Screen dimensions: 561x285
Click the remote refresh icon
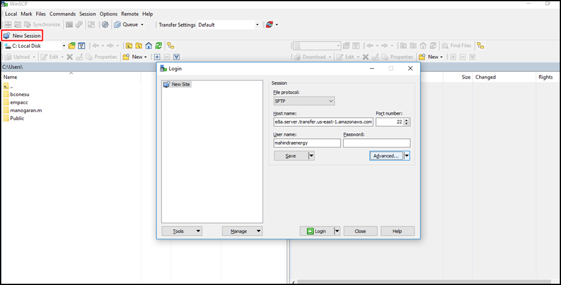[x=433, y=46]
